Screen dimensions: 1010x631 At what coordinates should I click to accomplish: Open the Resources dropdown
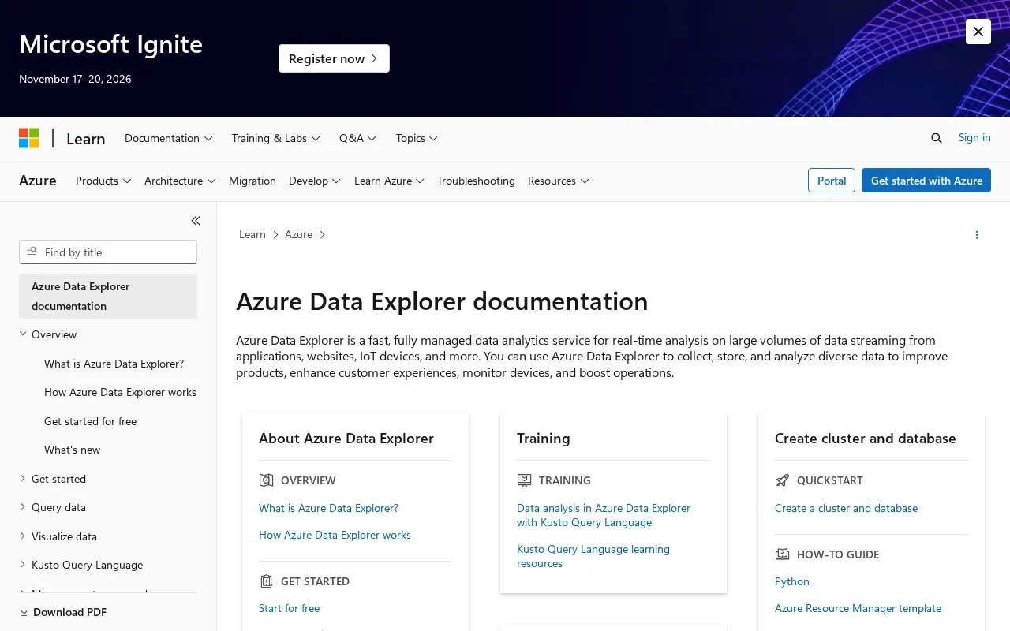[x=559, y=181]
